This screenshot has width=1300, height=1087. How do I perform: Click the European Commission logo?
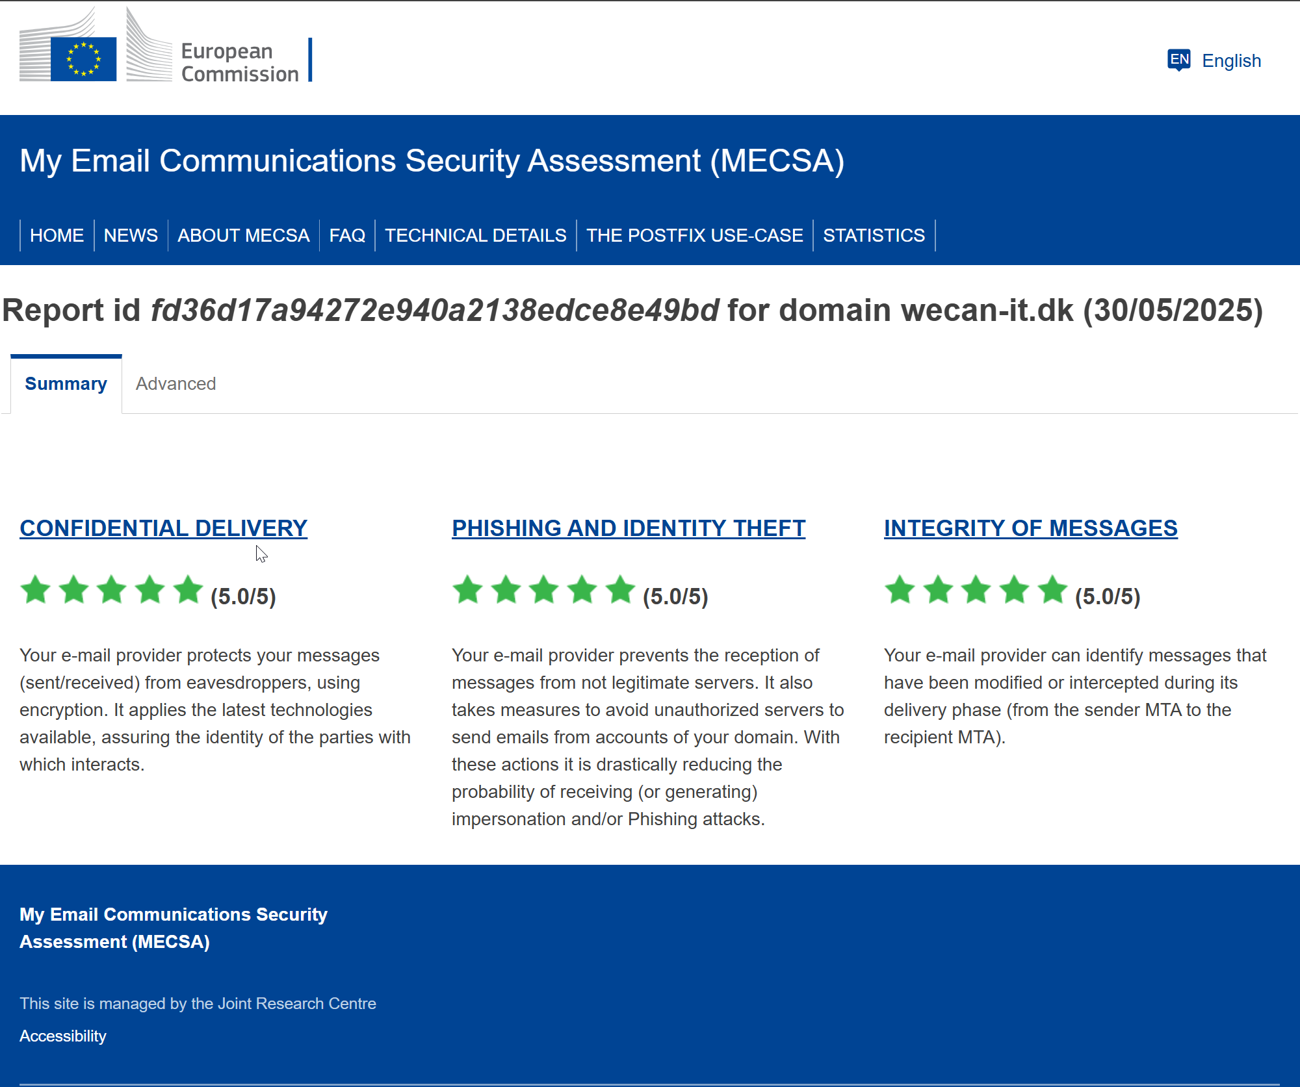[166, 45]
